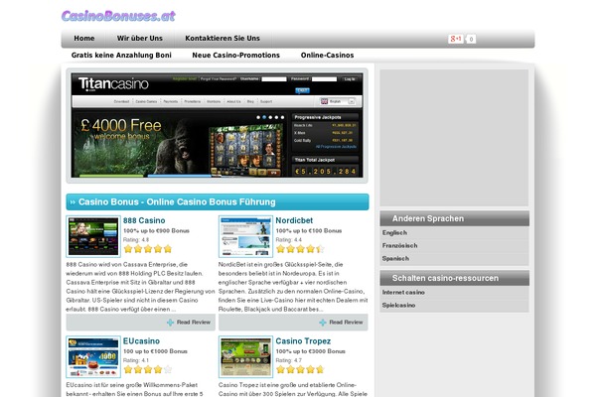The height and width of the screenshot is (397, 596).
Task: Click 'Rating: 4.4' text
Action: pyautogui.click(x=288, y=240)
